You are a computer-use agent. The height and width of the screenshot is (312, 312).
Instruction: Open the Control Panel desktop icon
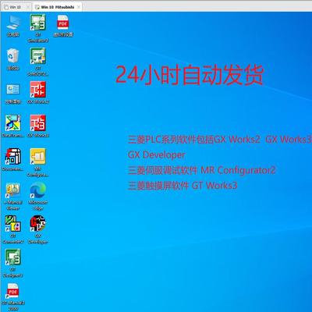tap(13, 94)
